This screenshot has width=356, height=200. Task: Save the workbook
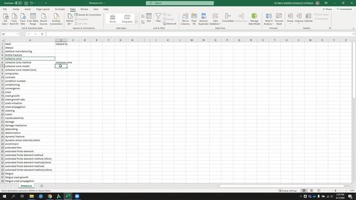point(26,3)
